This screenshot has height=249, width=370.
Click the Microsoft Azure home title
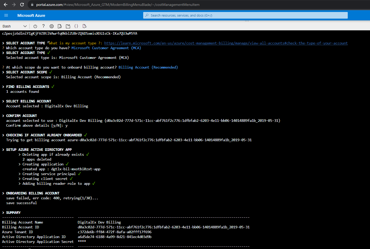click(x=31, y=15)
